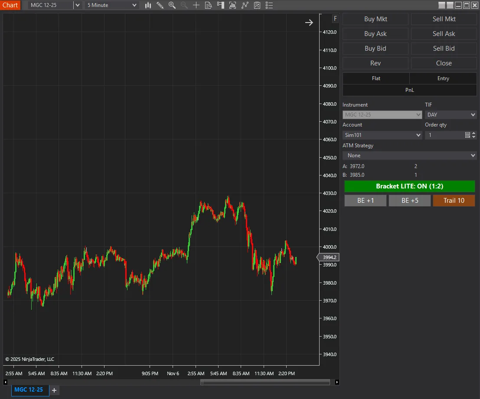
Task: Click the Order qty input field
Action: tap(444, 135)
